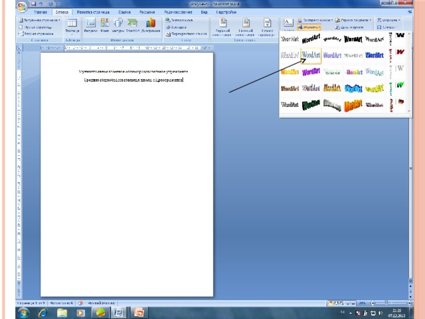Open the Windows Start button

pos(23,313)
